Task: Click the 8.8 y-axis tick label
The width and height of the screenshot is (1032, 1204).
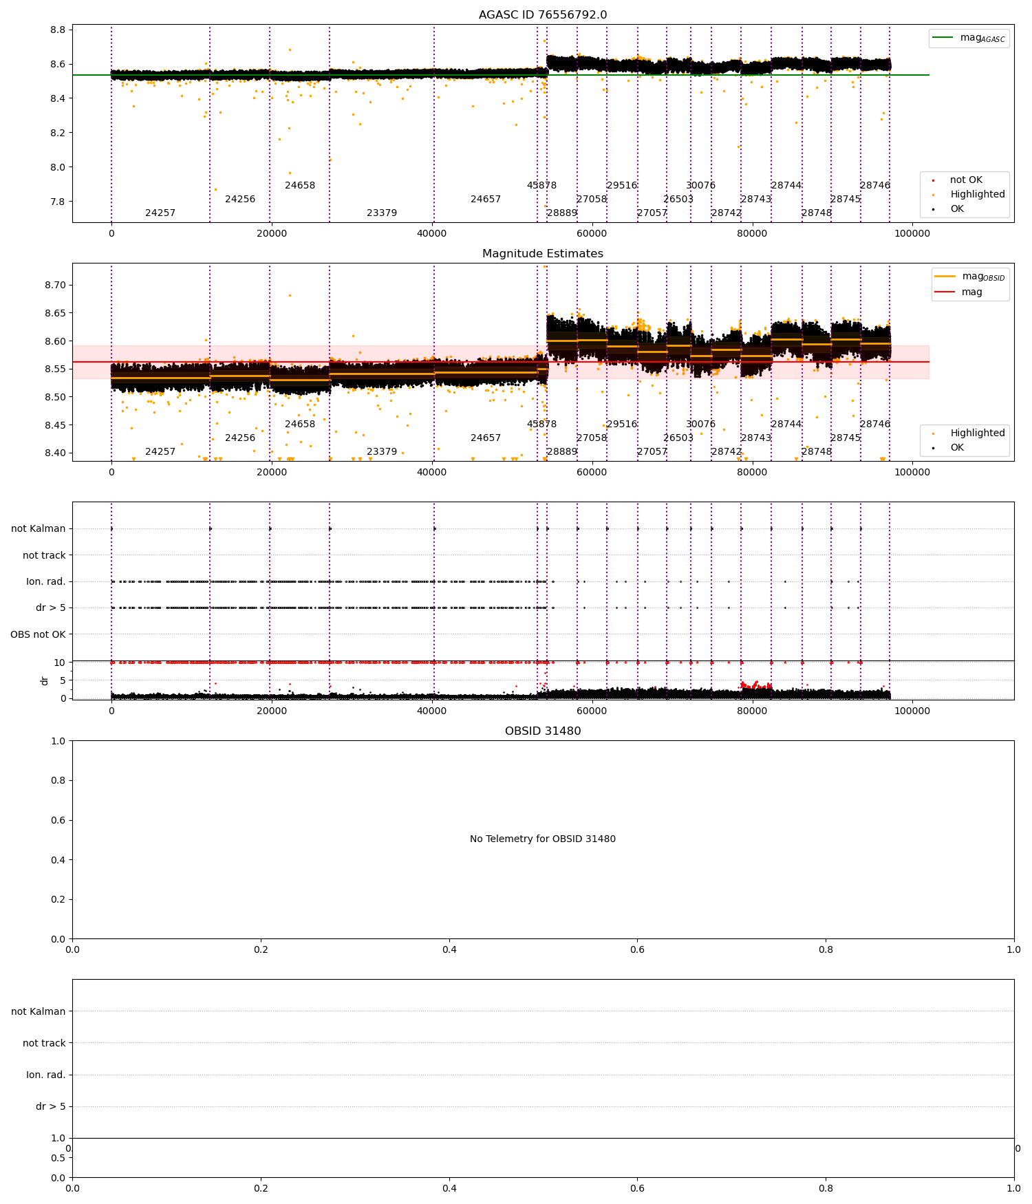Action: (58, 30)
